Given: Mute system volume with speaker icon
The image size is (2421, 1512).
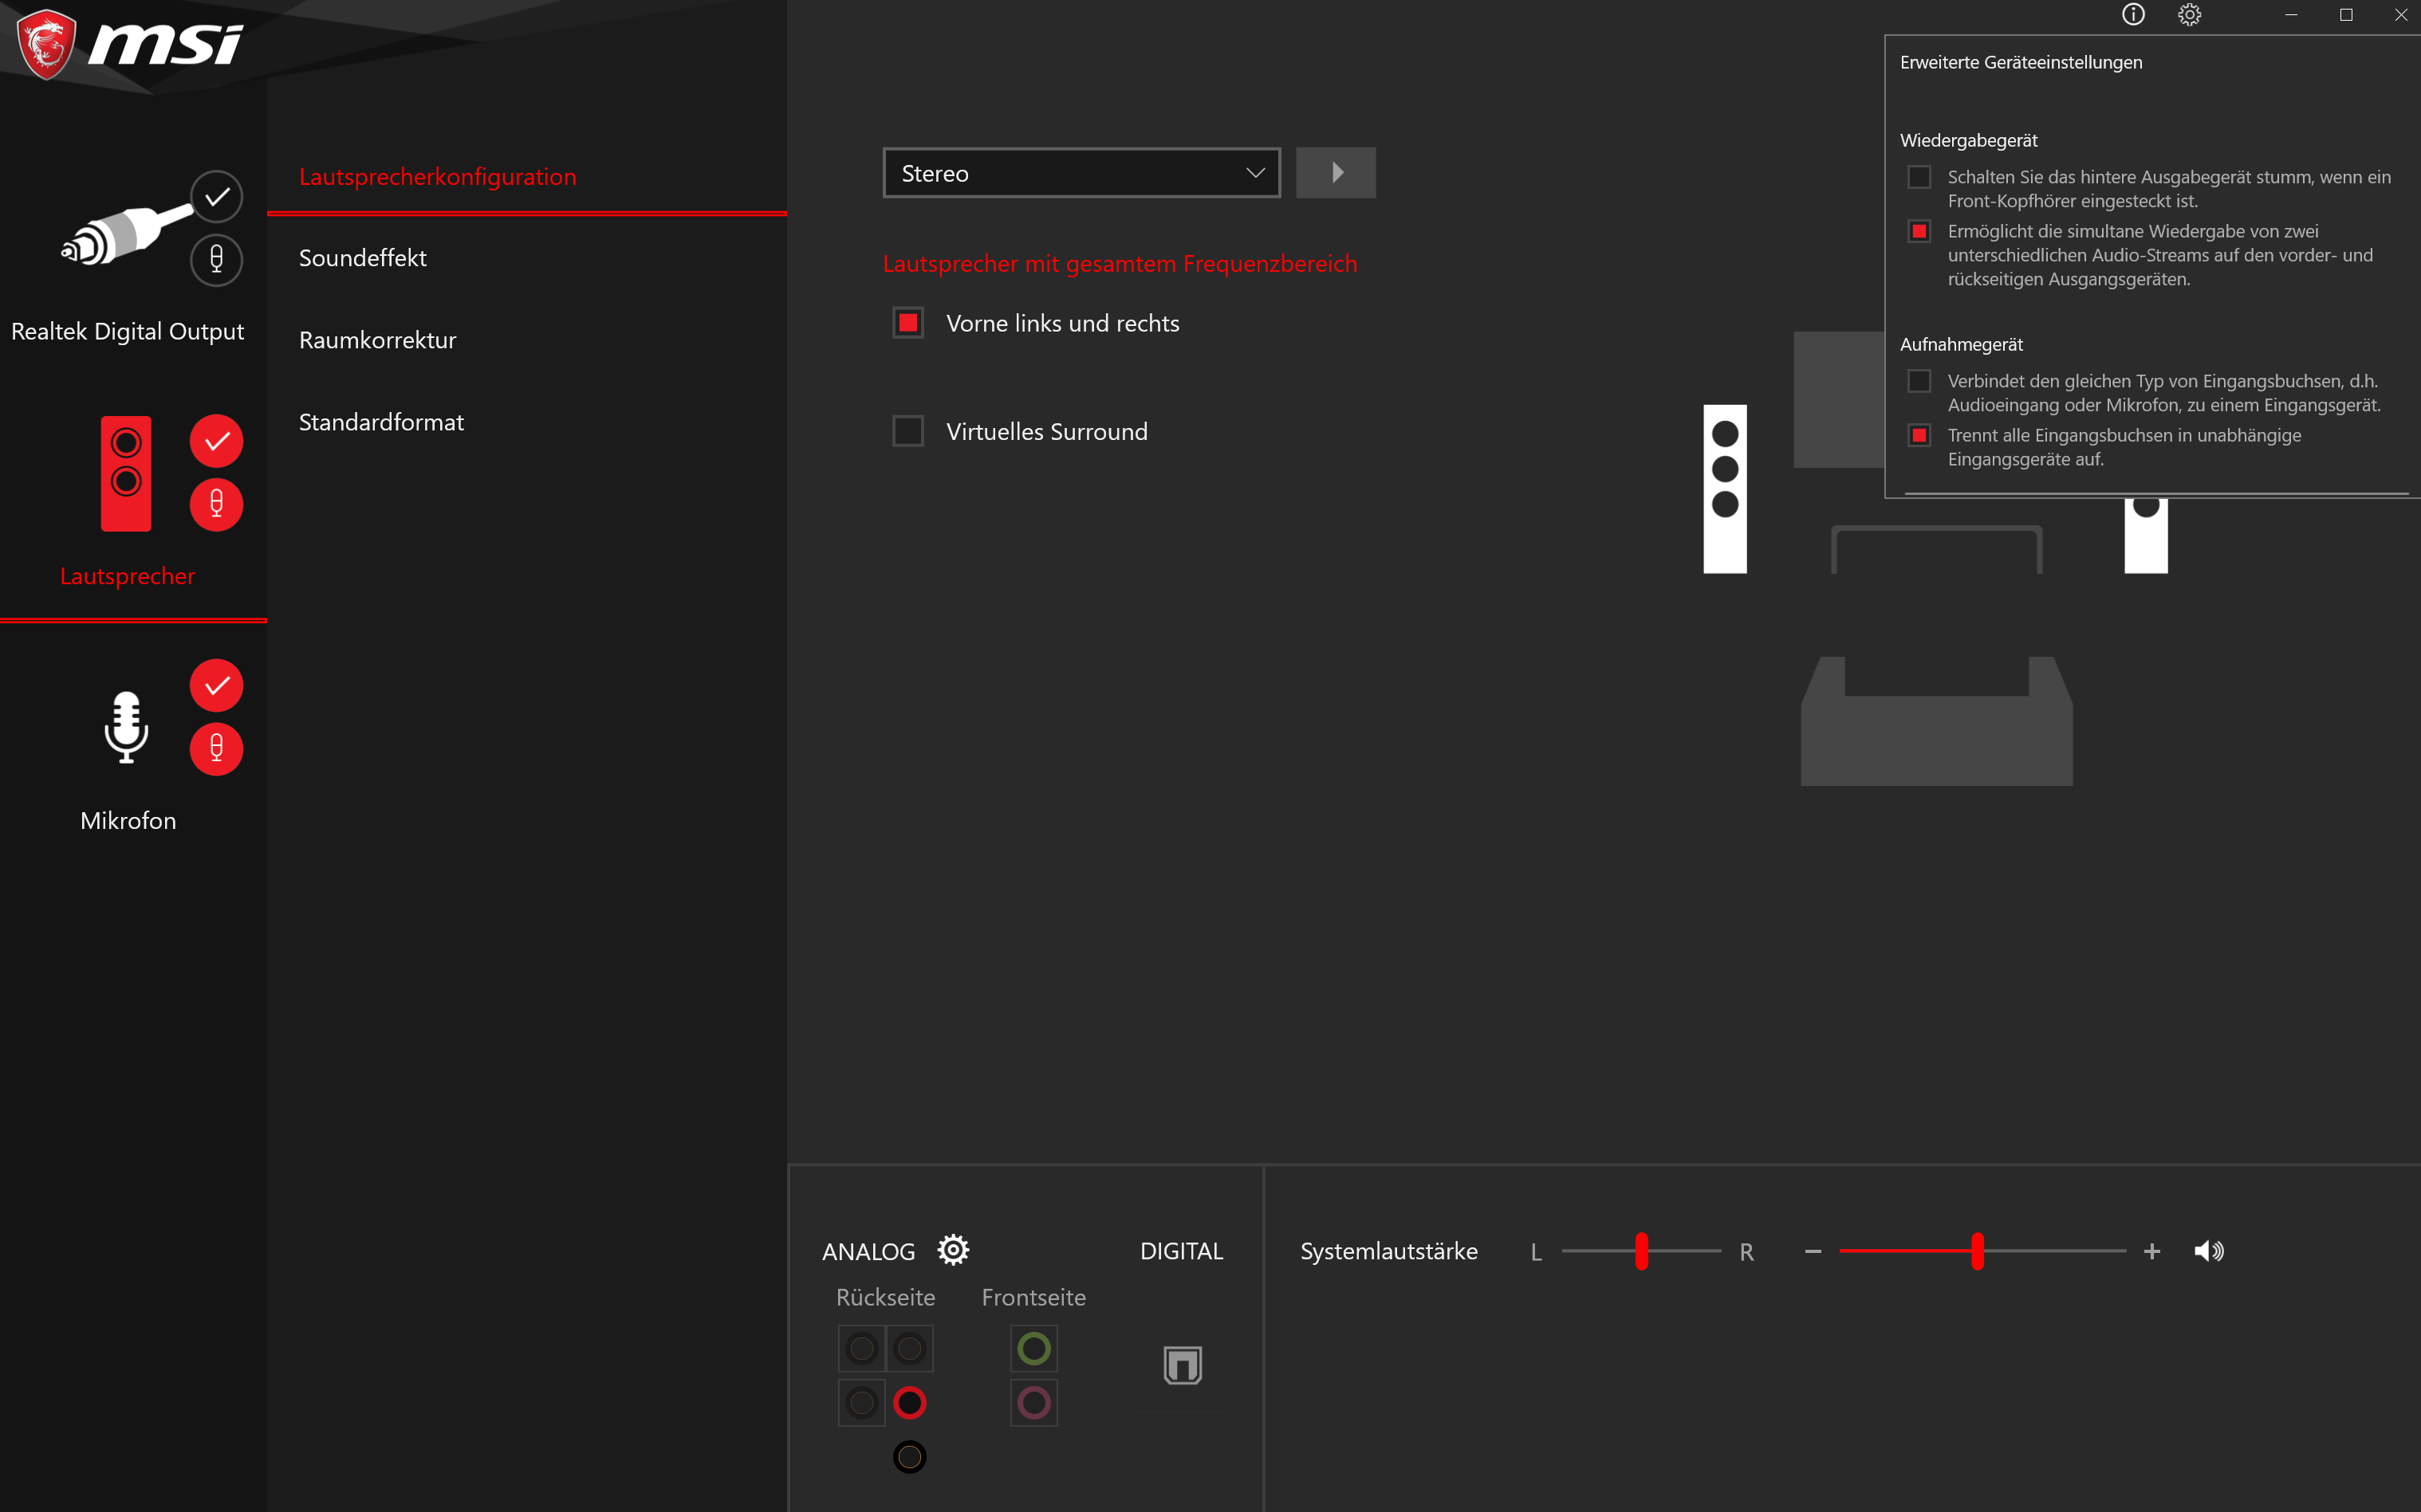Looking at the screenshot, I should (x=2208, y=1251).
